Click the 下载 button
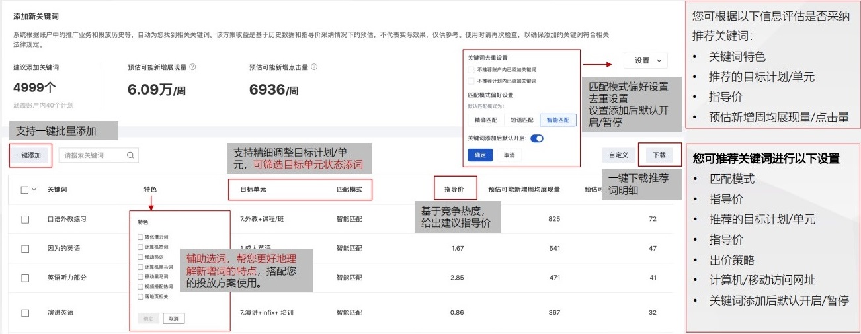Viewport: 861px width, 334px height. (659, 155)
